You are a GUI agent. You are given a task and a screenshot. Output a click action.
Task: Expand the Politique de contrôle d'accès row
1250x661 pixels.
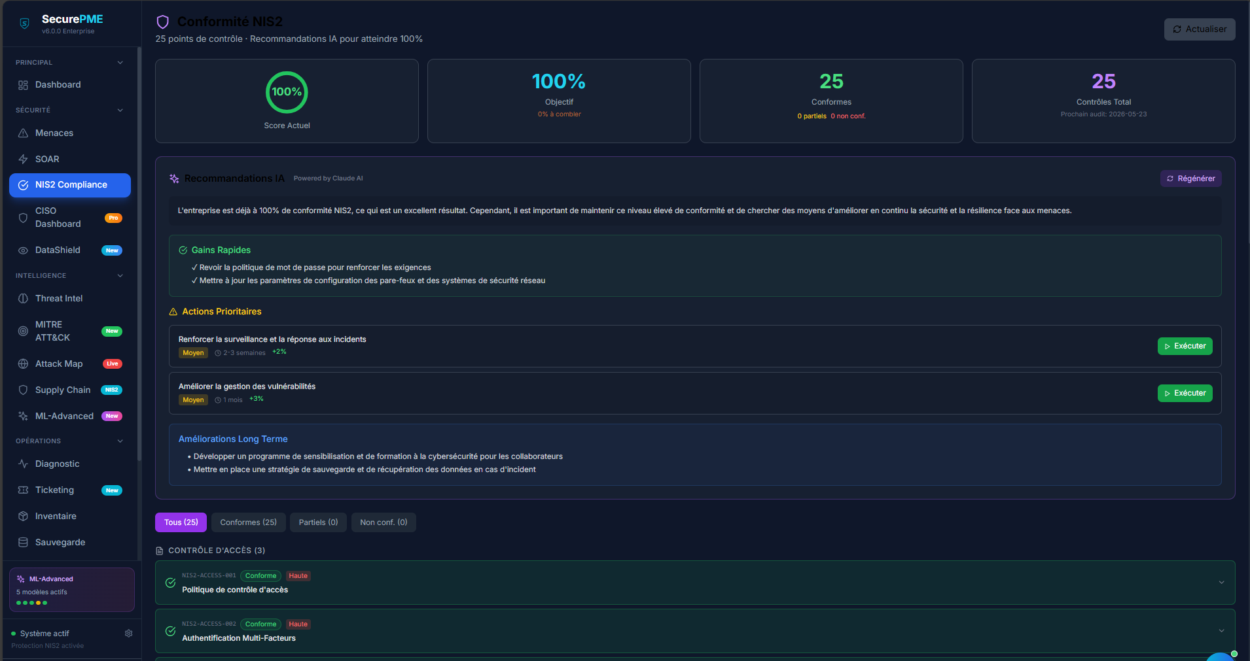point(1221,583)
